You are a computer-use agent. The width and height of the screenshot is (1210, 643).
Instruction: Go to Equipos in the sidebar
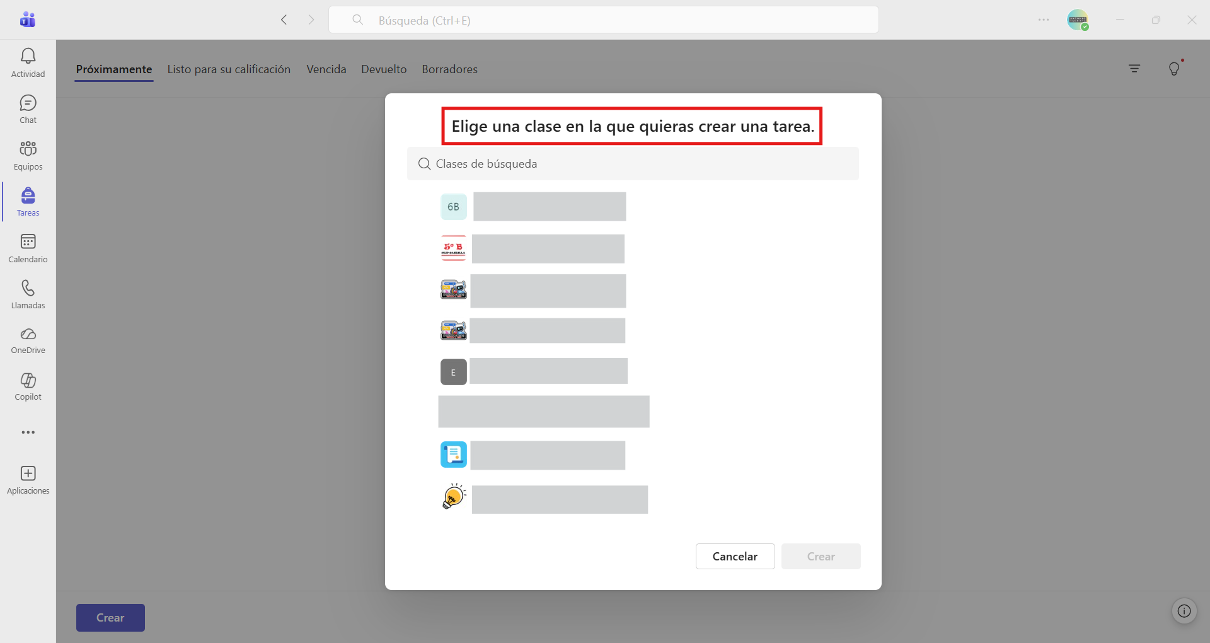28,149
